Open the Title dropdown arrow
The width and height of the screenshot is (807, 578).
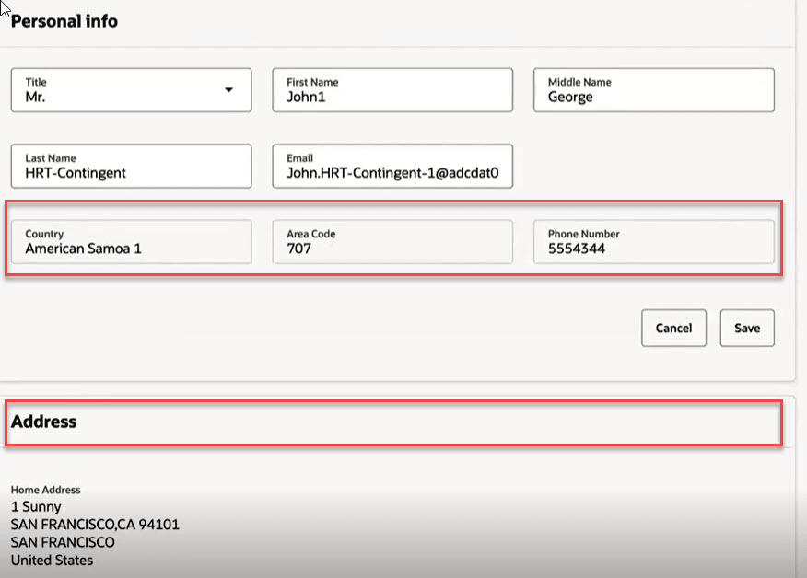(x=228, y=90)
